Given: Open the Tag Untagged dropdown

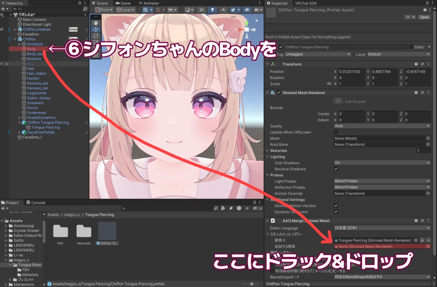Looking at the screenshot, I should [x=318, y=54].
